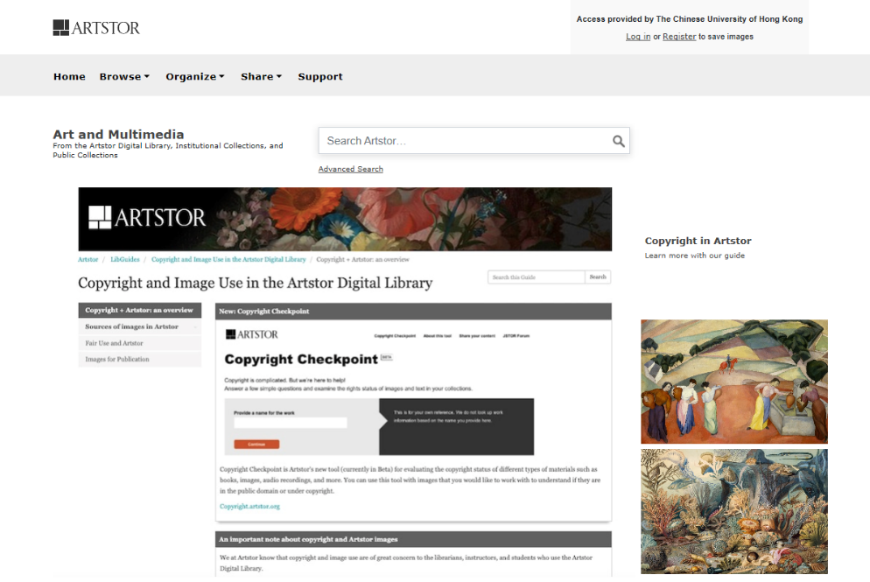Open the Support menu item
The width and height of the screenshot is (870, 582).
pyautogui.click(x=320, y=76)
